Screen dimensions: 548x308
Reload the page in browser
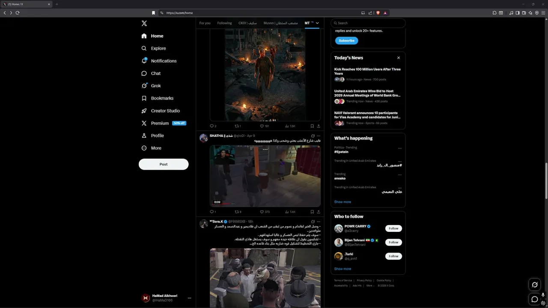coord(18,13)
